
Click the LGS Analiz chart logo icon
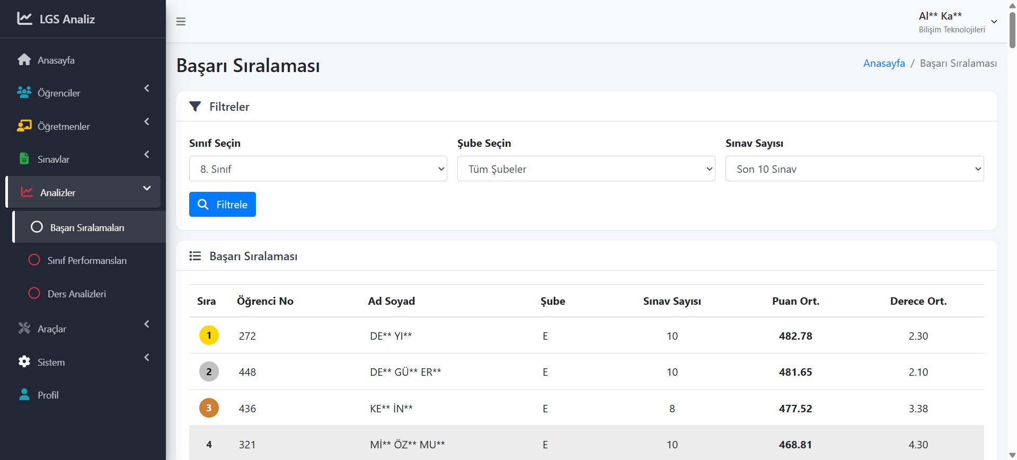(24, 19)
